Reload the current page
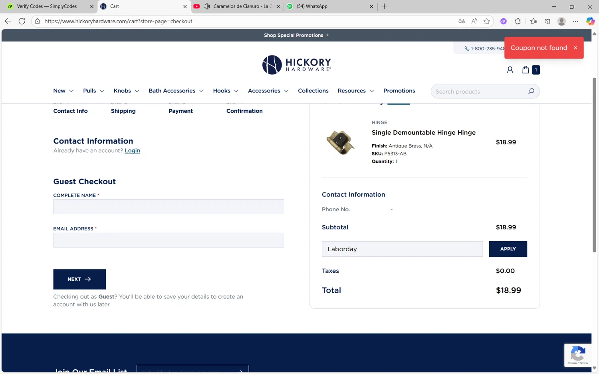 (22, 21)
